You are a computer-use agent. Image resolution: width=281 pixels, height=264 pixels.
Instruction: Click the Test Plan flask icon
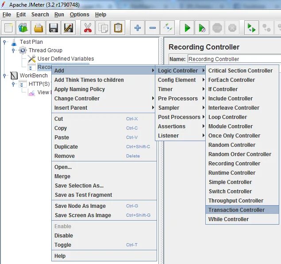tap(14, 42)
